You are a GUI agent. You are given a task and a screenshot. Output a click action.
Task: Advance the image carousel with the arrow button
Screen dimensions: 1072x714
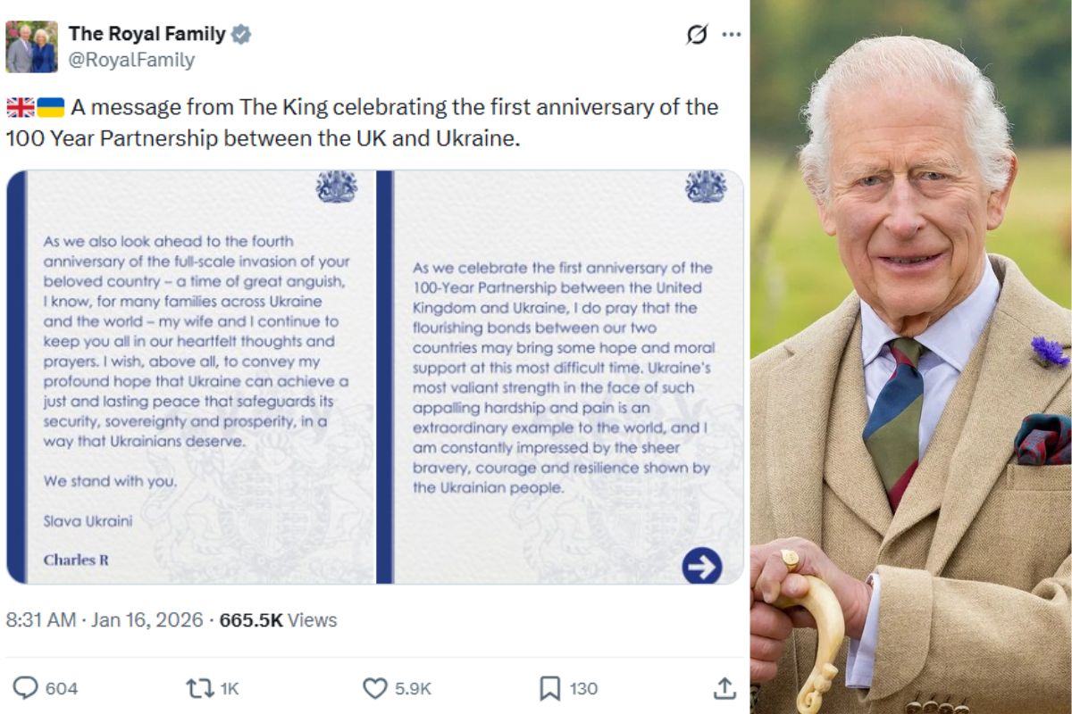702,564
